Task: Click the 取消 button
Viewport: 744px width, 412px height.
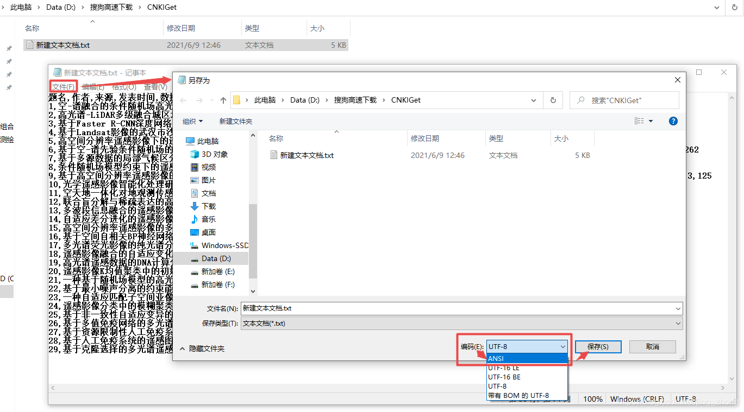Action: point(653,346)
